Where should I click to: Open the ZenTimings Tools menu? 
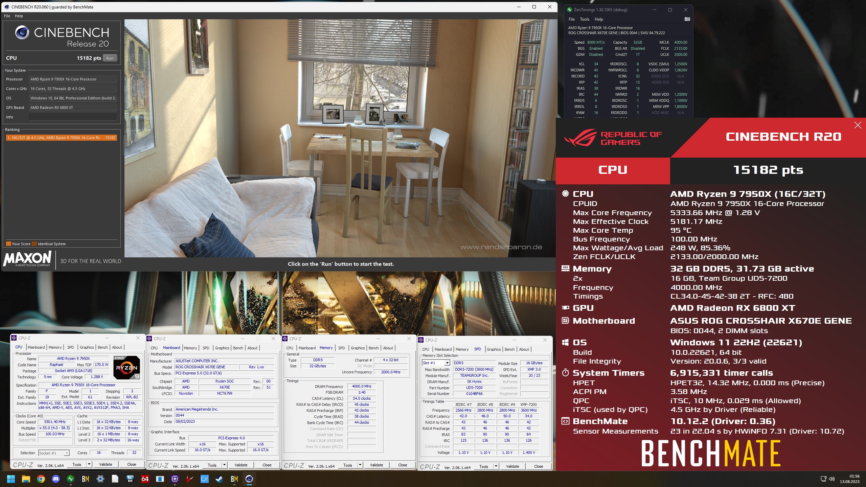(x=585, y=19)
